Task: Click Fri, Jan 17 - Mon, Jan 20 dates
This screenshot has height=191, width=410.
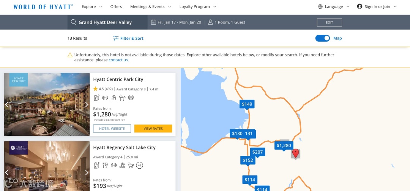Action: click(x=179, y=22)
